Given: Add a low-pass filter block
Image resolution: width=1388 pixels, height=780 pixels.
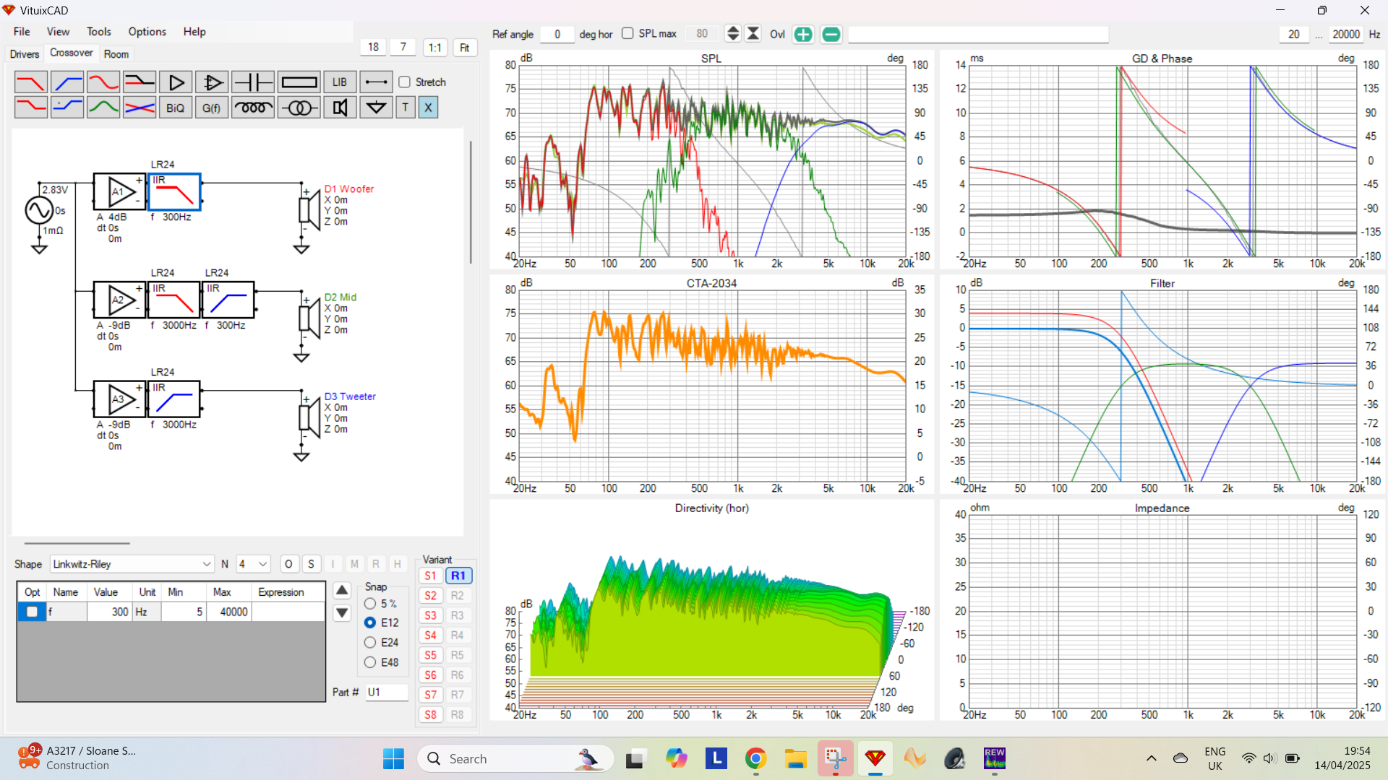Looking at the screenshot, I should [31, 82].
